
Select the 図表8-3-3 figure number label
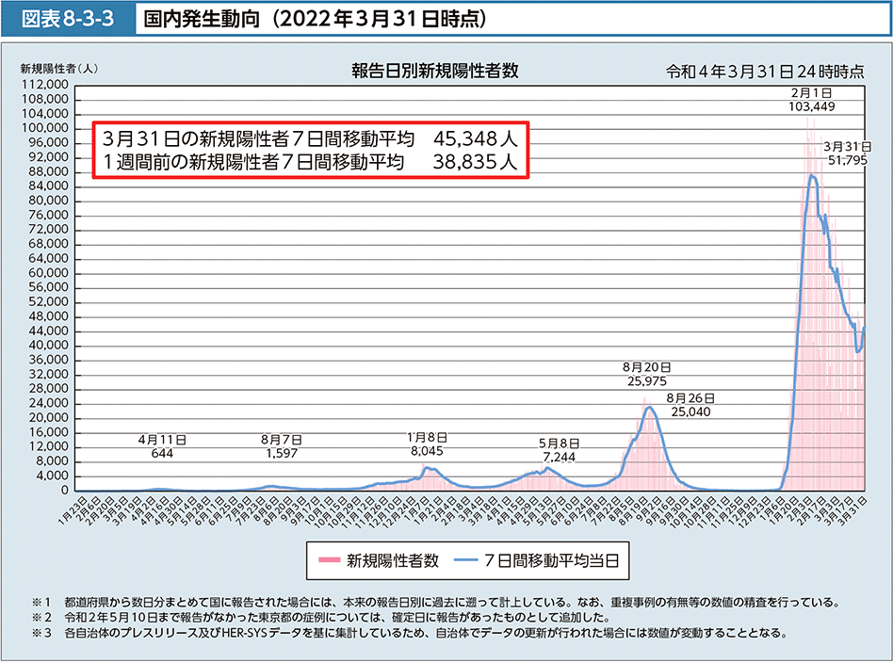point(64,18)
